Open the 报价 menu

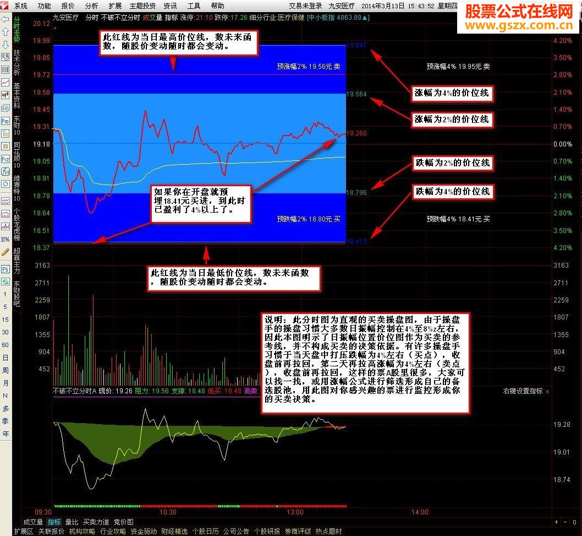(x=68, y=6)
